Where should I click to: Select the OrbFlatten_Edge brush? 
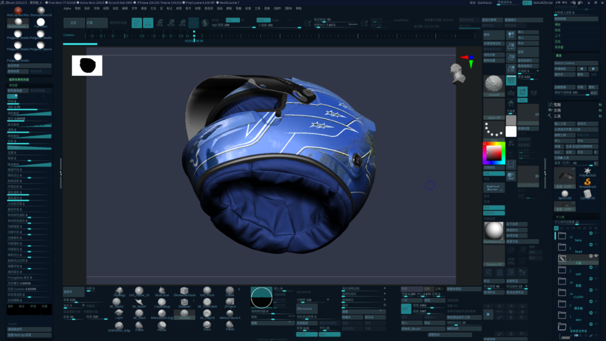[x=119, y=327]
